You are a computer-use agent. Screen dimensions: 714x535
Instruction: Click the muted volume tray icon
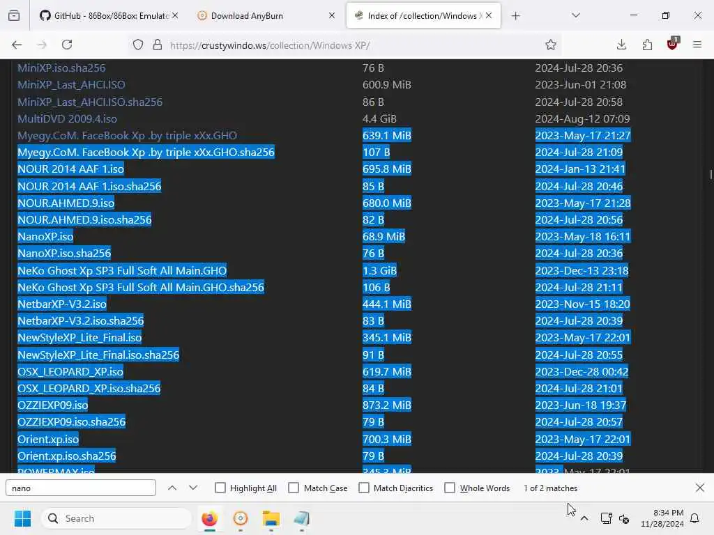tap(624, 518)
